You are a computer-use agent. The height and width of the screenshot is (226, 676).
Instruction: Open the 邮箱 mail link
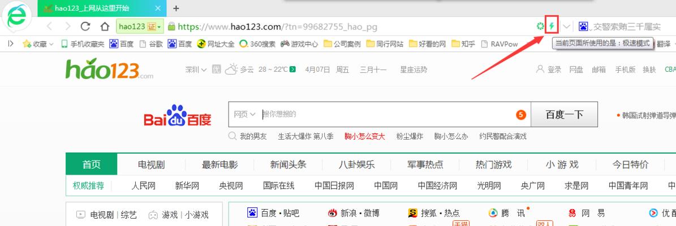pyautogui.click(x=599, y=69)
